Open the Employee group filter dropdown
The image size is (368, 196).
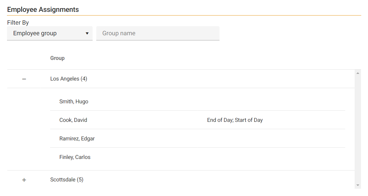tap(50, 33)
